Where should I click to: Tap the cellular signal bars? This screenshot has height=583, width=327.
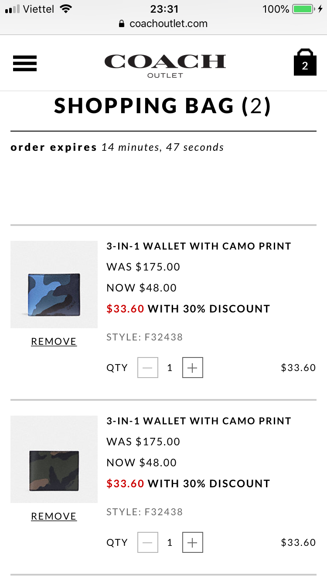coord(12,9)
